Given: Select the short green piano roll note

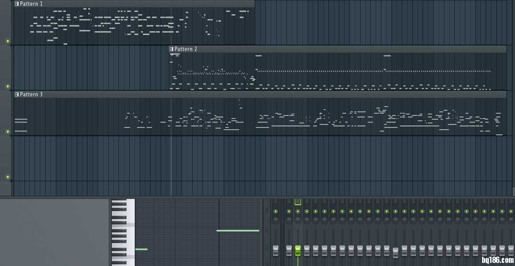Looking at the screenshot, I should click(x=141, y=249).
